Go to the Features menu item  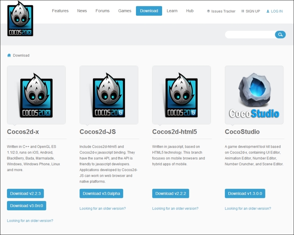click(x=60, y=11)
